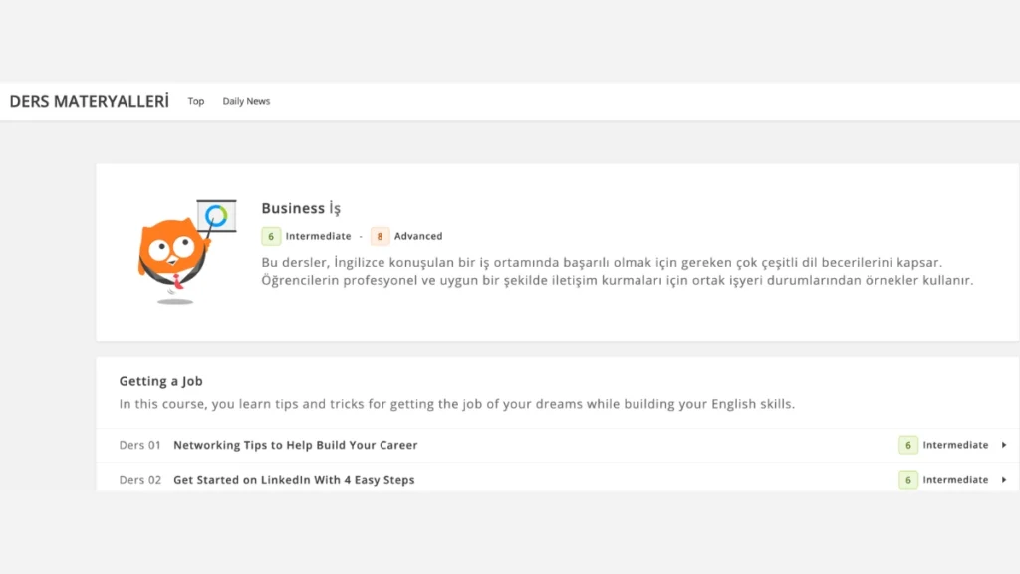Viewport: 1020px width, 574px height.
Task: Click orange level 8 Advanced badge
Action: coord(380,236)
